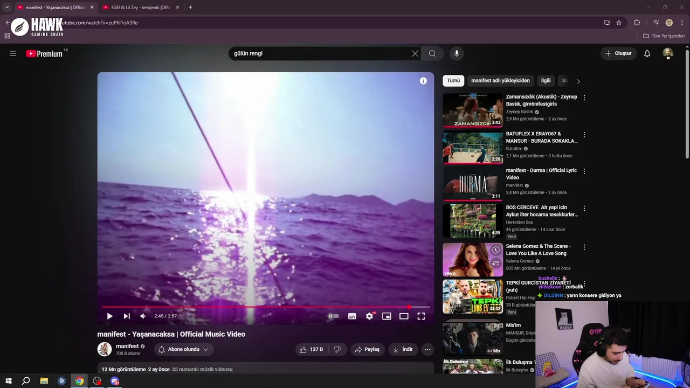Open options for Love You Like A Love Song
This screenshot has height=388, width=690.
click(x=584, y=247)
